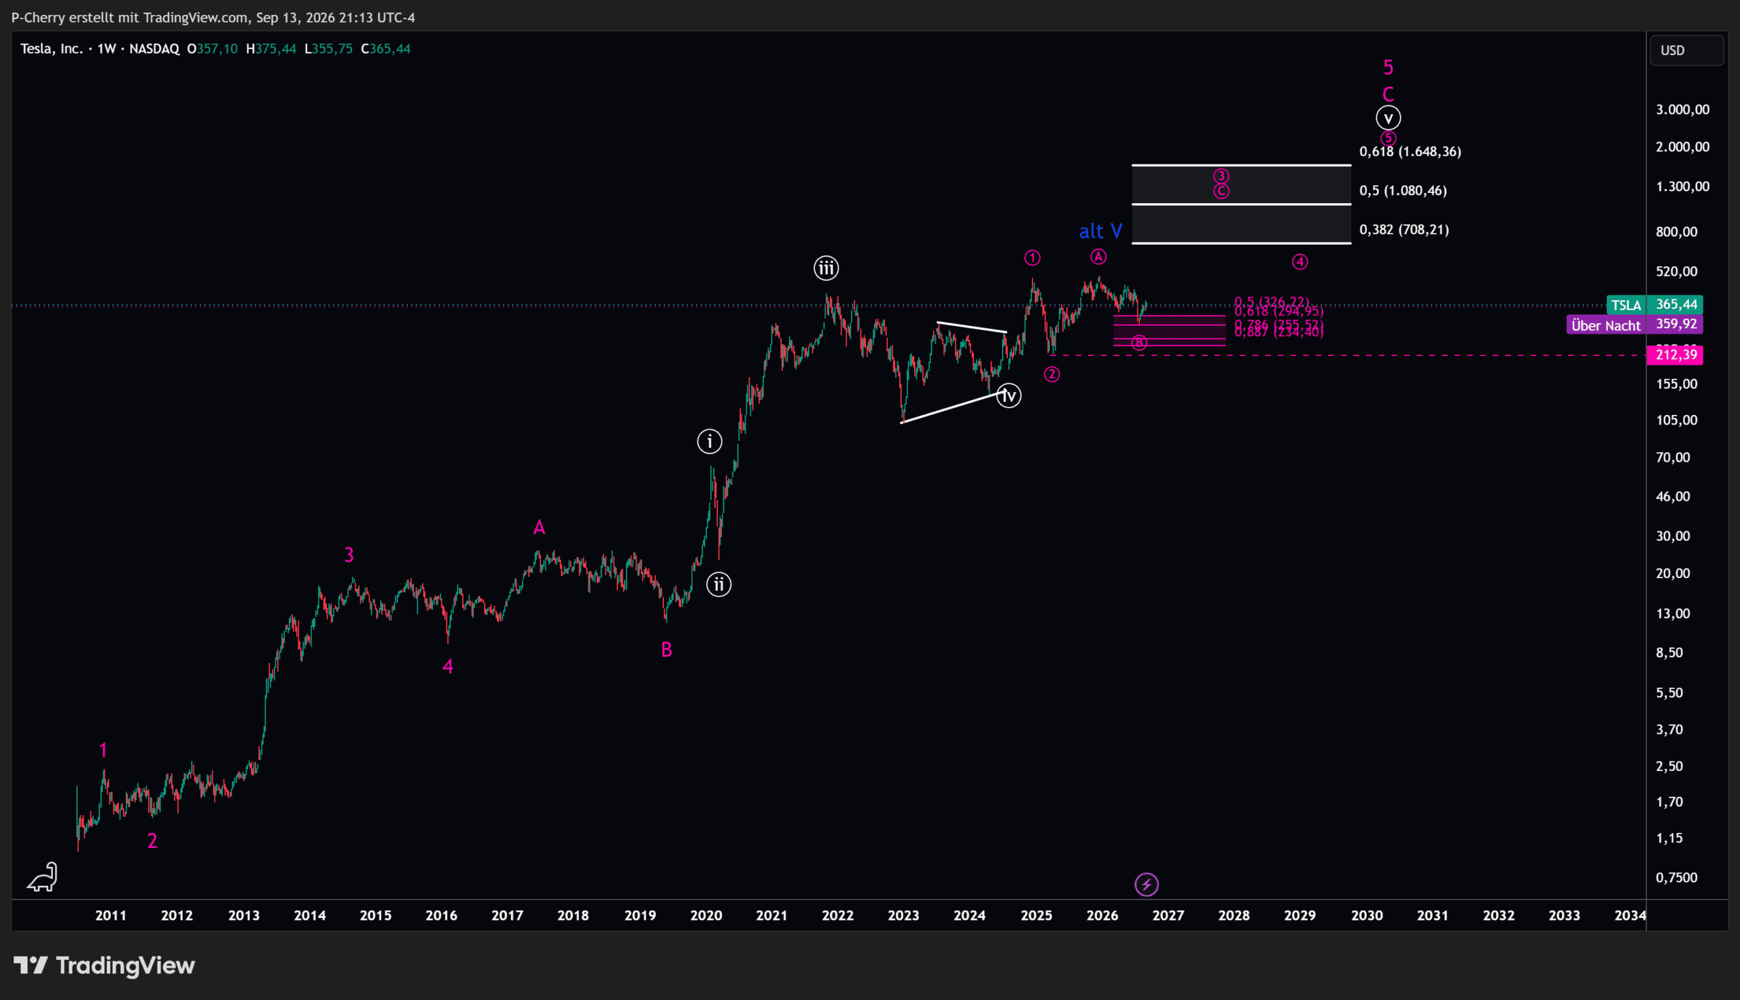Click the Über Nacht 359,92 price label
1740x1000 pixels.
tap(1634, 324)
